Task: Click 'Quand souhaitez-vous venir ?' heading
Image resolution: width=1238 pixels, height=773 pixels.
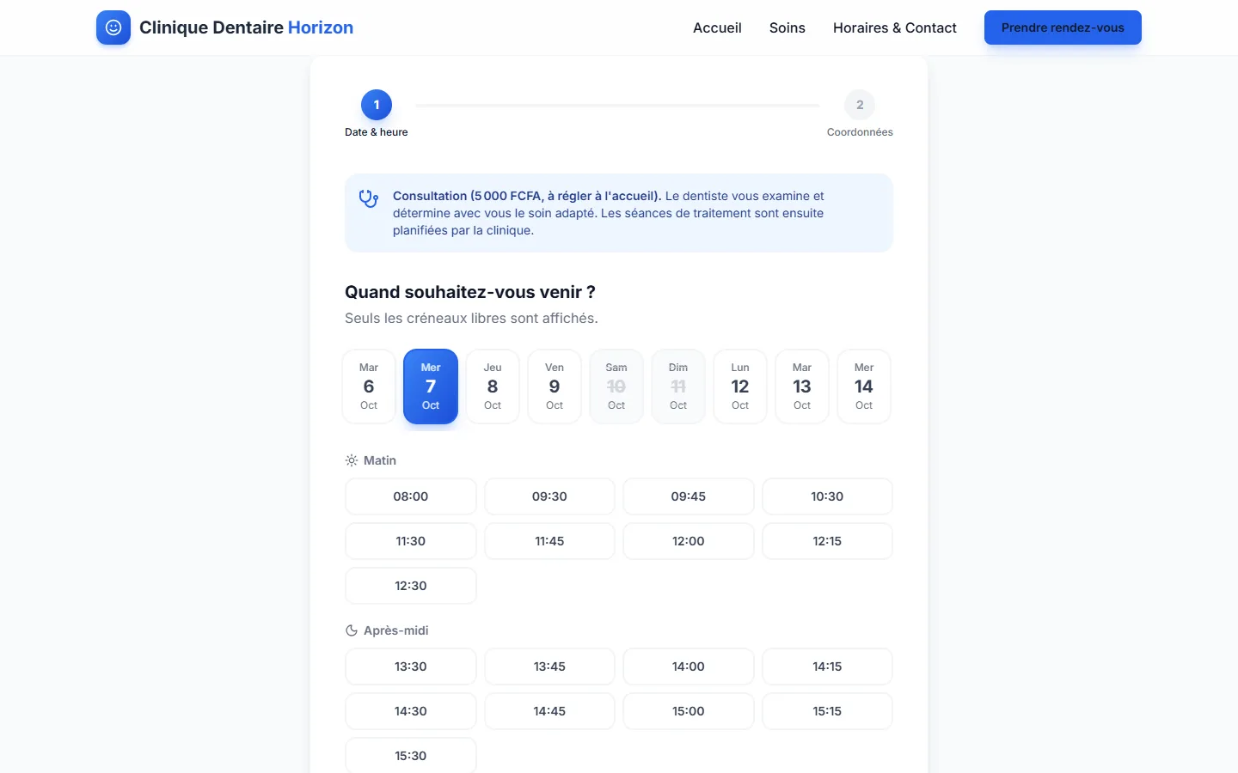Action: [x=470, y=292]
